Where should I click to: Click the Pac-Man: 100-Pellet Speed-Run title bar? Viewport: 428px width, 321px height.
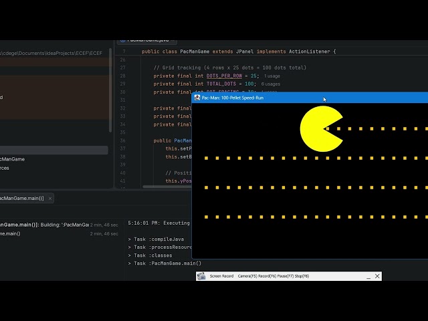[x=310, y=98]
